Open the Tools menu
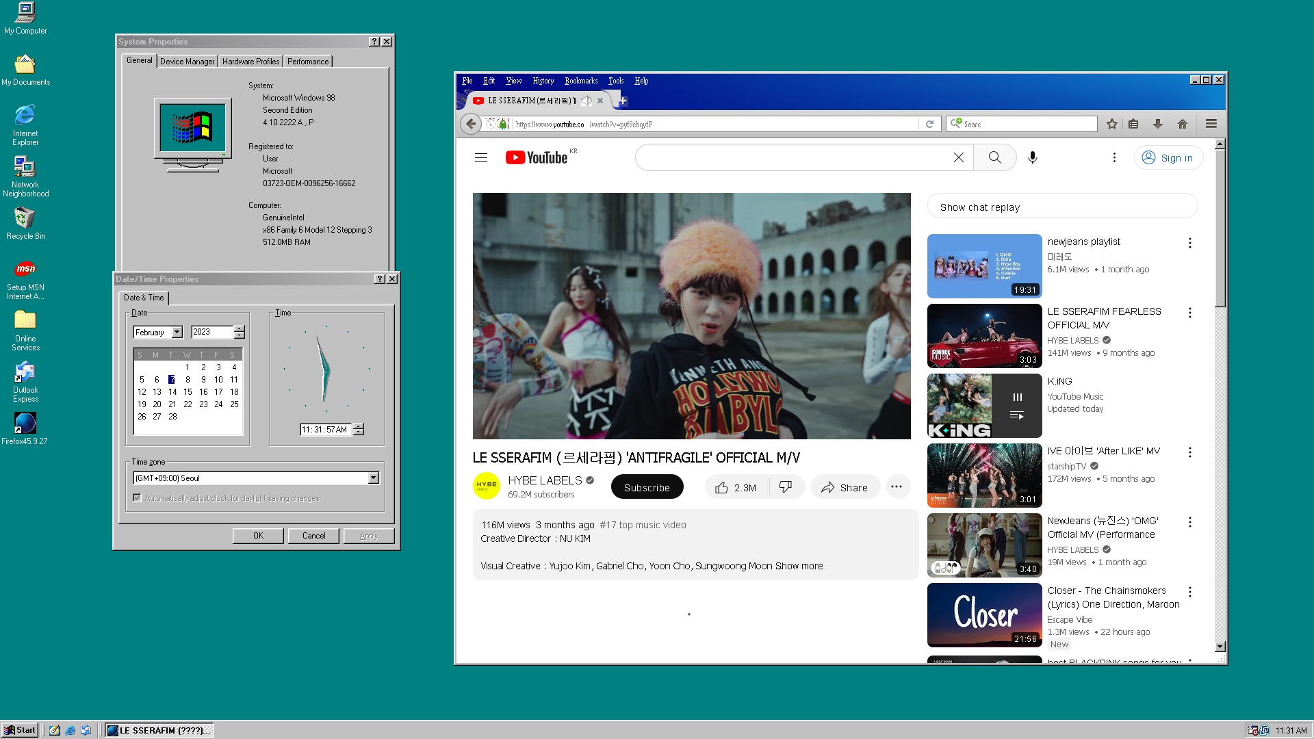 [x=616, y=81]
